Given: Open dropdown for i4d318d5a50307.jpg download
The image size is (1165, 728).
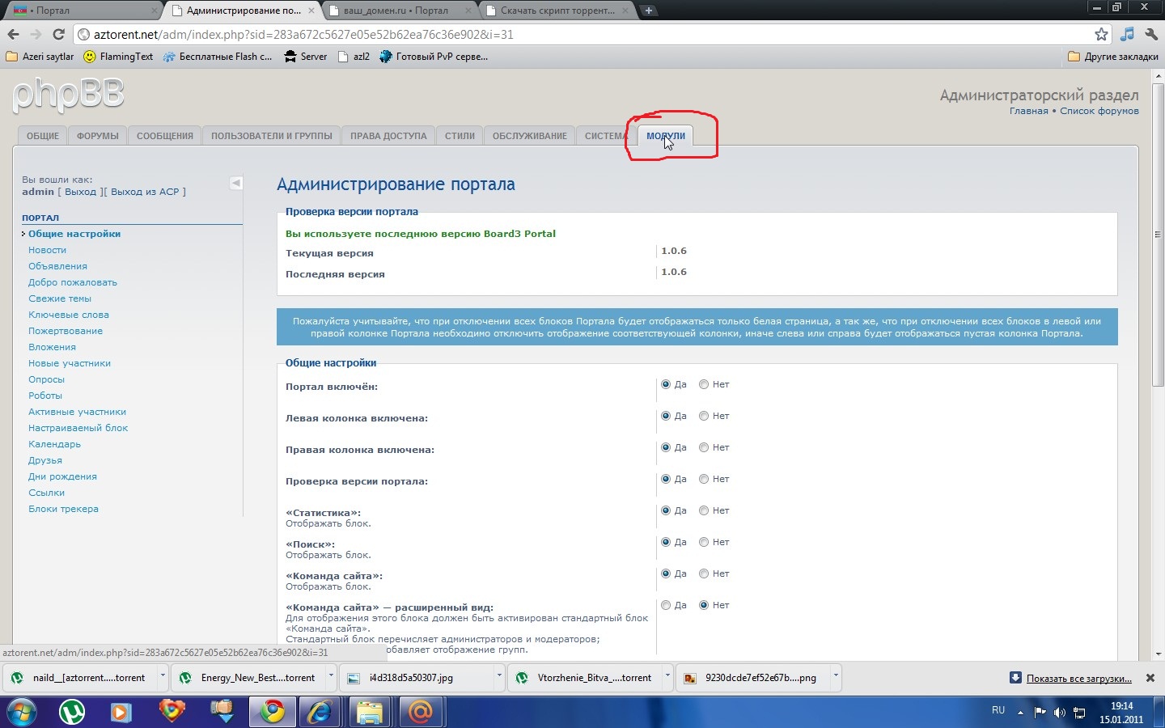Looking at the screenshot, I should point(499,677).
